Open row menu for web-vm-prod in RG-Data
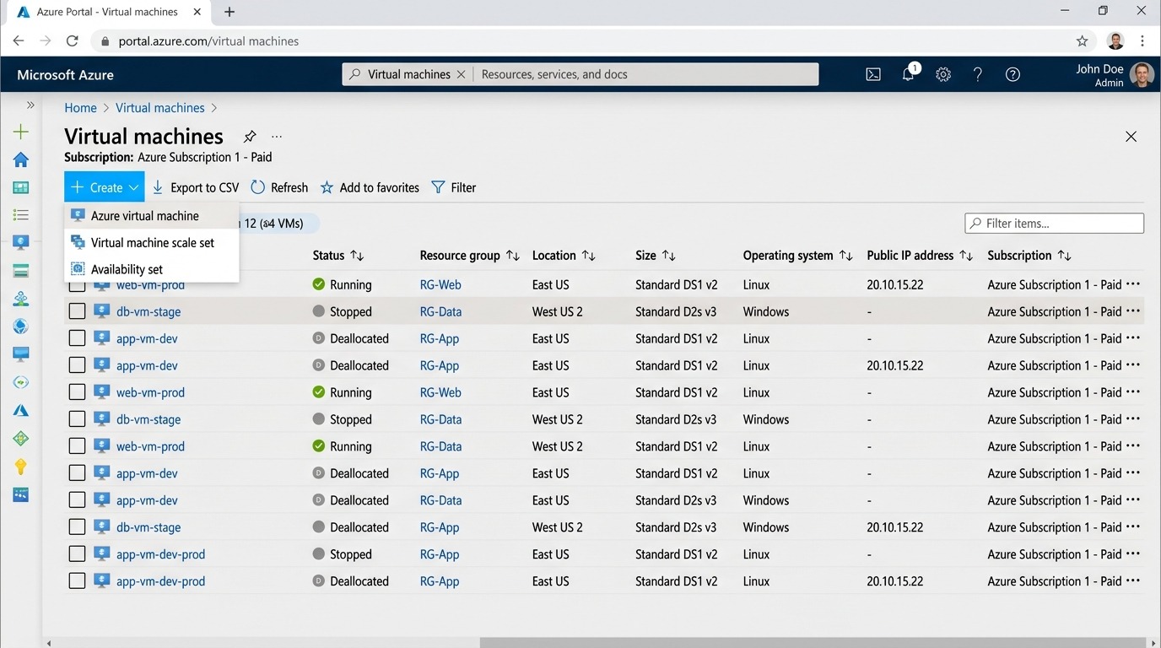 coord(1133,446)
